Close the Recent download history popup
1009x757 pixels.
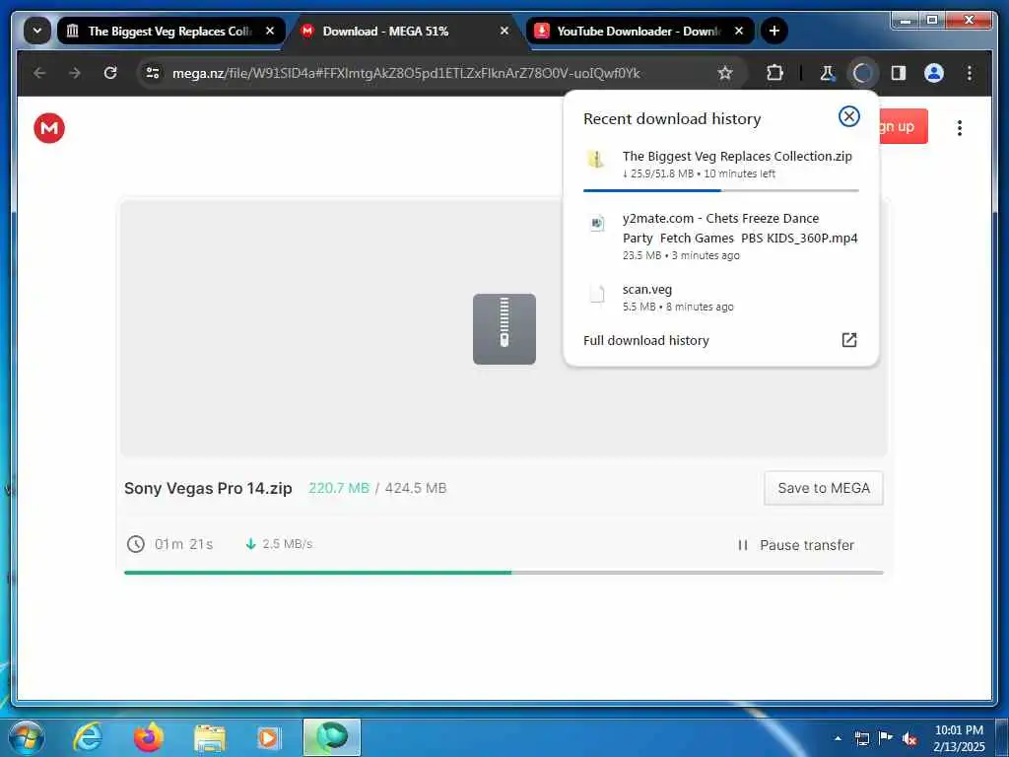point(848,116)
